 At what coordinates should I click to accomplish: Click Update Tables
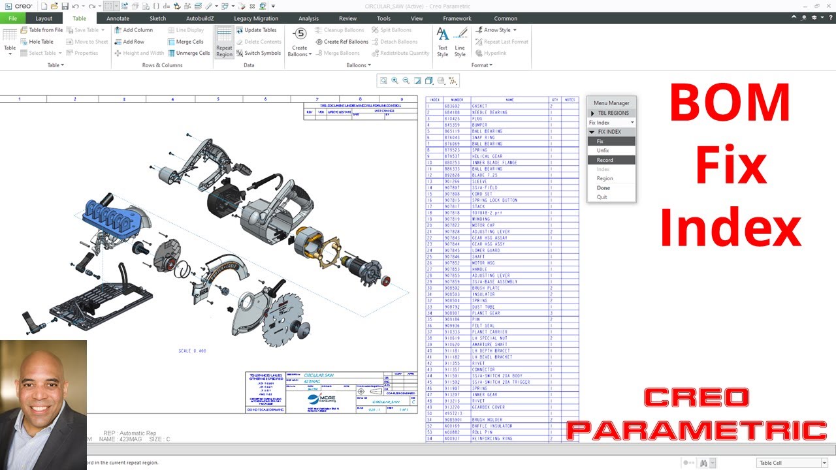(x=256, y=30)
